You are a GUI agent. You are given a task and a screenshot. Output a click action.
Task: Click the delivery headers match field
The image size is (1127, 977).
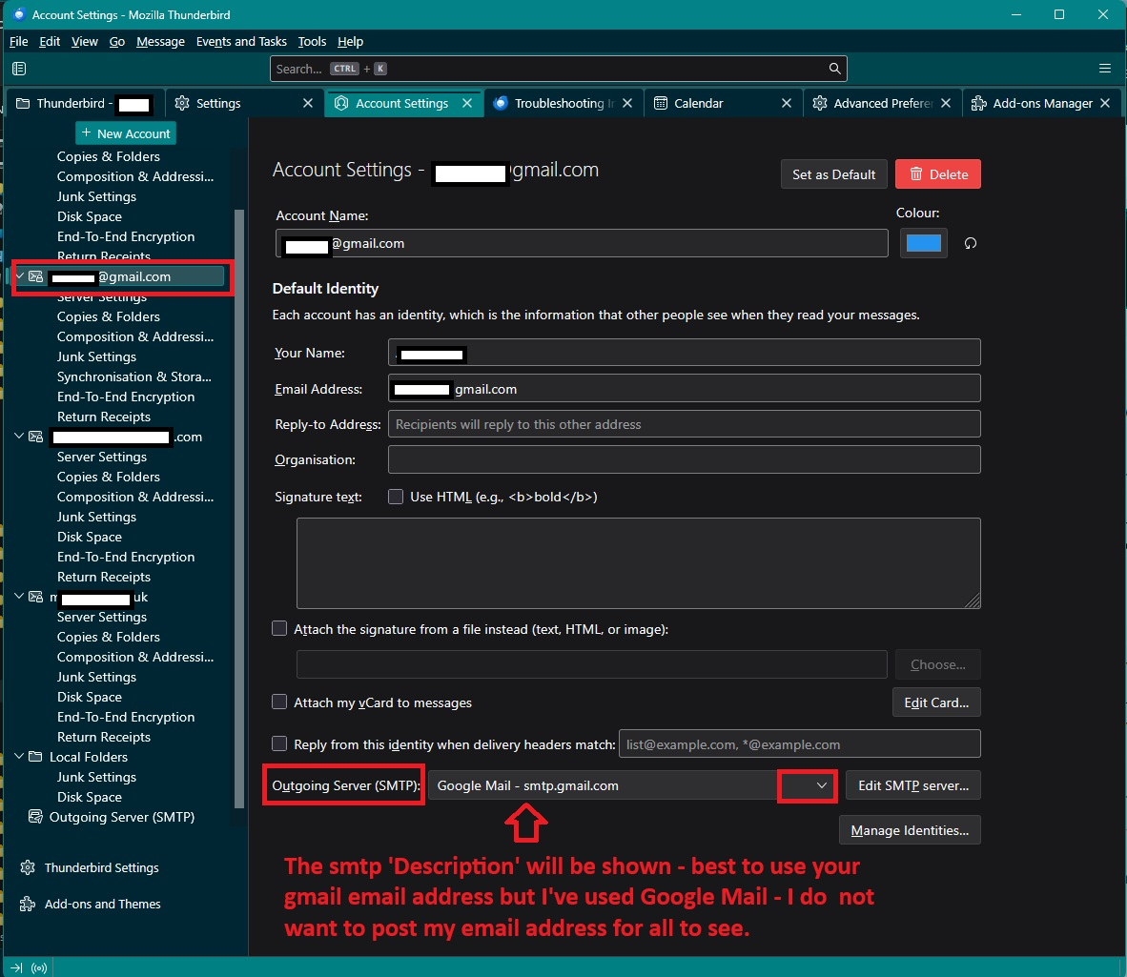point(800,743)
